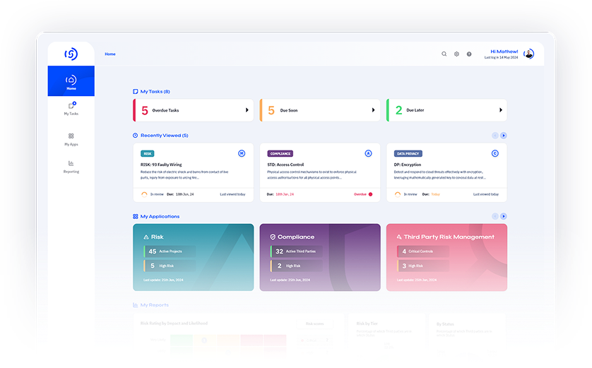Open RISK: 93 Faulty Wiring card
This screenshot has height=368, width=592.
click(193, 172)
